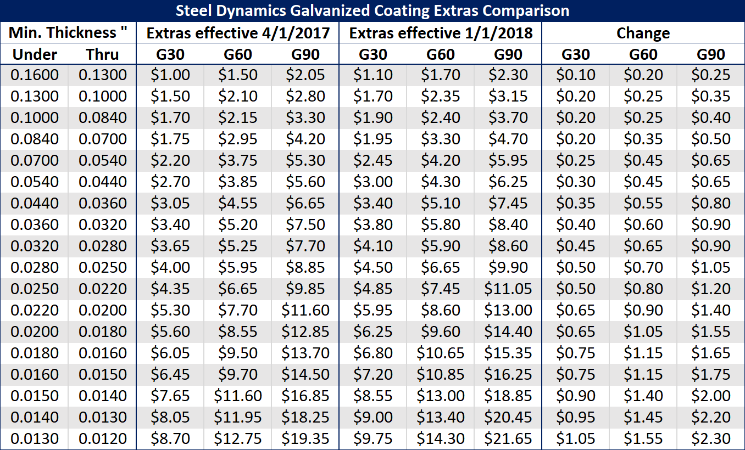
Task: Select the Change group header
Action: point(643,33)
